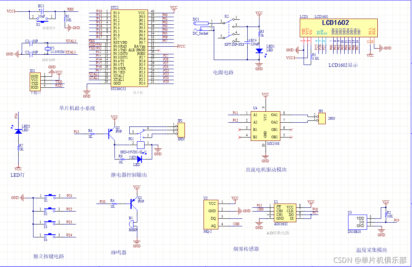Click the 'P14' net label above LED2
Image resolution: width=412 pixels, height=267 pixels.
pos(16,116)
